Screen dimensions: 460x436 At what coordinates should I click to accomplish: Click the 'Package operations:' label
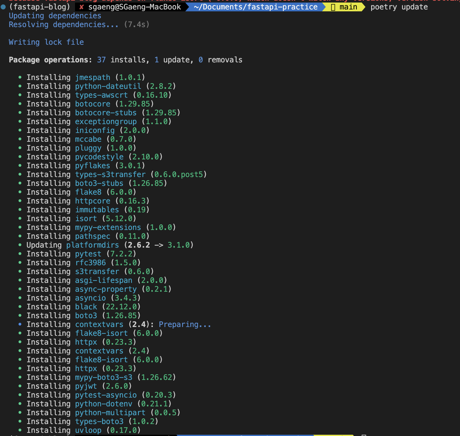pyautogui.click(x=51, y=60)
